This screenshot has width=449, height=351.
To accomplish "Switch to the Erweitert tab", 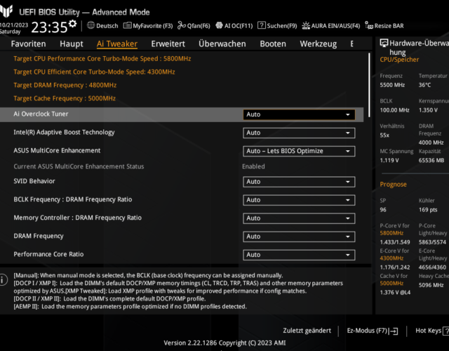I will coord(168,44).
